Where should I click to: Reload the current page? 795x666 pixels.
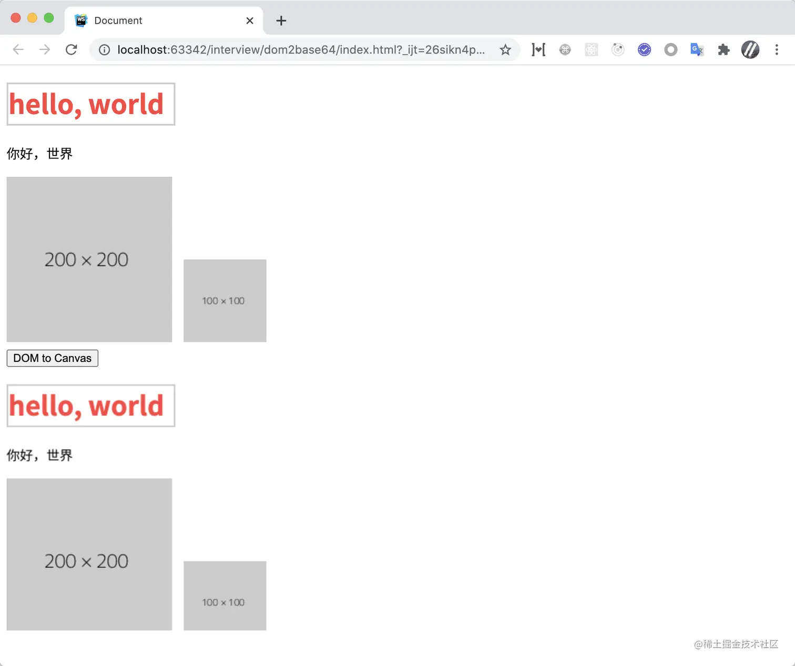point(72,49)
